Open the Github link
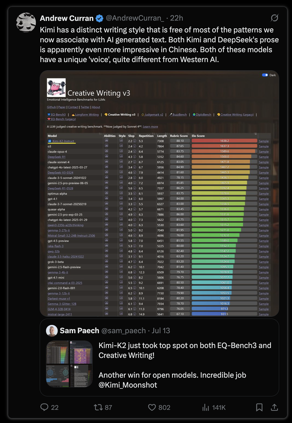This screenshot has width=292, height=423. 51,107
